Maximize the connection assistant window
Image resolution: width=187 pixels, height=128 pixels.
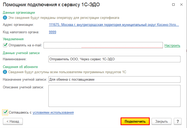point(174,5)
